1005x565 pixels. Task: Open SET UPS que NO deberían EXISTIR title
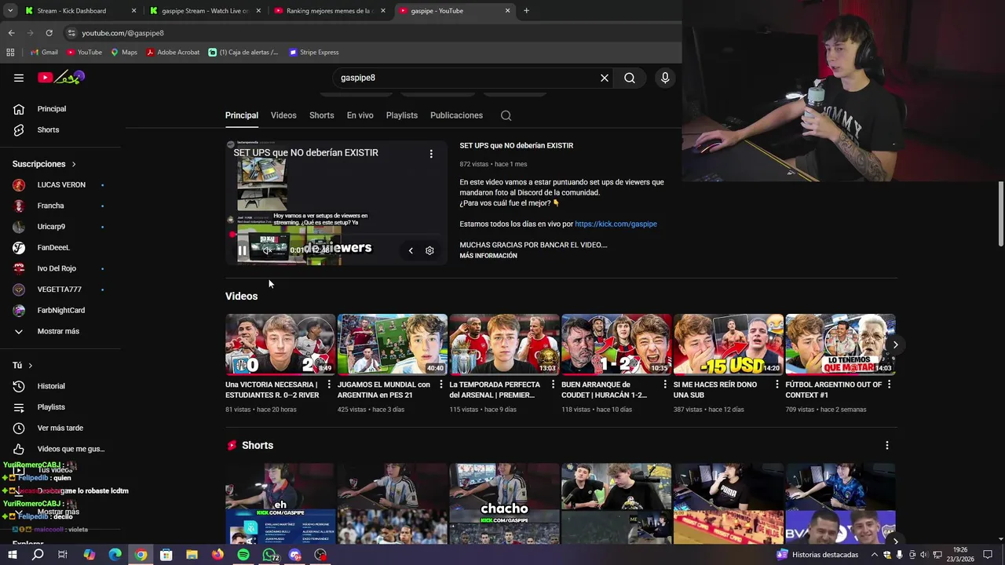517,145
